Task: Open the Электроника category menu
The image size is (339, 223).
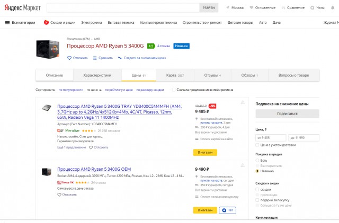Action: 92,22
